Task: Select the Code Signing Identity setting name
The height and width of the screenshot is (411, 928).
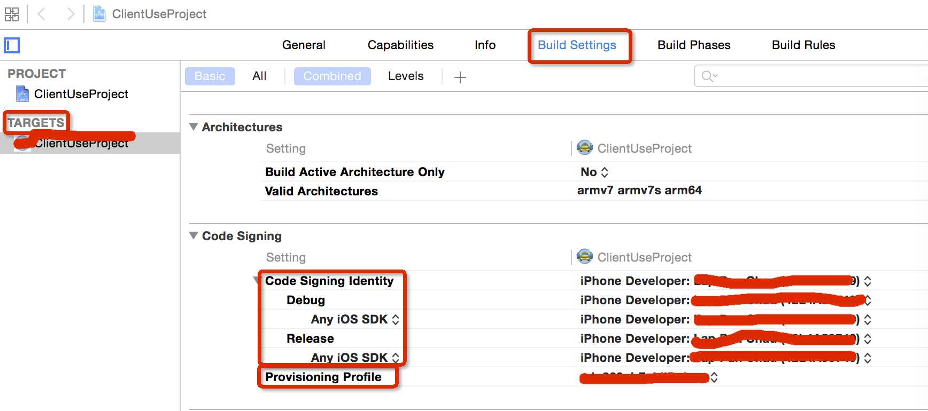Action: click(x=329, y=281)
